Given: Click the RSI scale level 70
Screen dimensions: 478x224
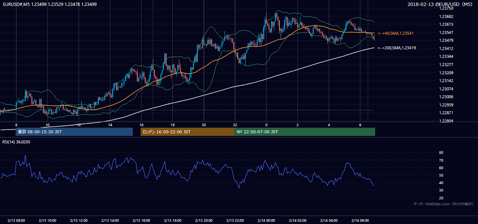Looking at the screenshot, I should pos(441,160).
